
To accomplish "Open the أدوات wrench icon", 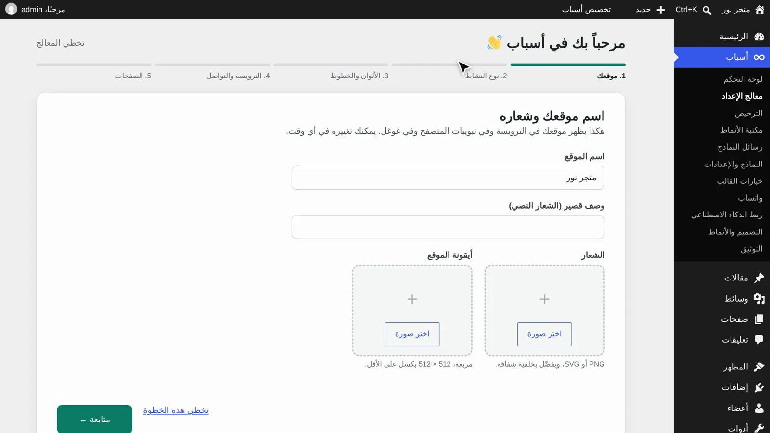I will click(759, 428).
